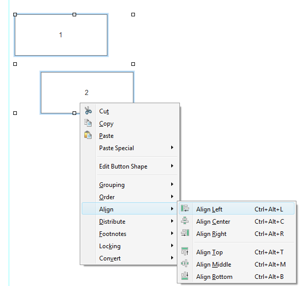Image resolution: width=299 pixels, height=286 pixels.
Task: Click the Align Top icon
Action: click(185, 251)
